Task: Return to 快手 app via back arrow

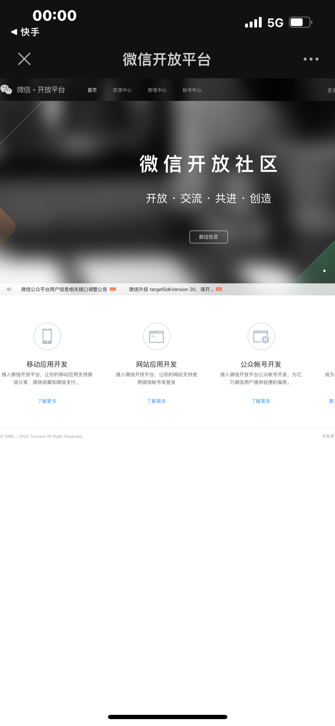Action: point(25,32)
